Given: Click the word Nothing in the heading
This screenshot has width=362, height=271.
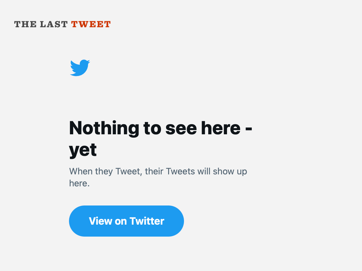Looking at the screenshot, I should tap(104, 128).
